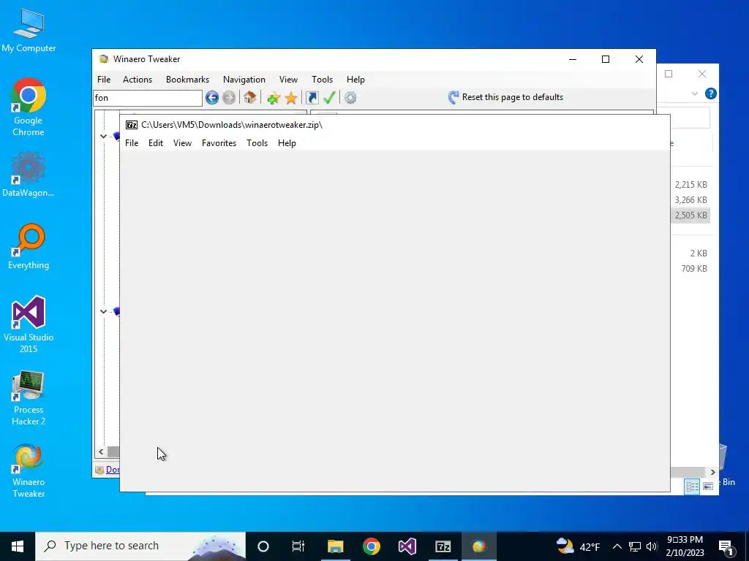This screenshot has height=561, width=749.
Task: Open the 7-Zip Tools menu
Action: [x=257, y=143]
